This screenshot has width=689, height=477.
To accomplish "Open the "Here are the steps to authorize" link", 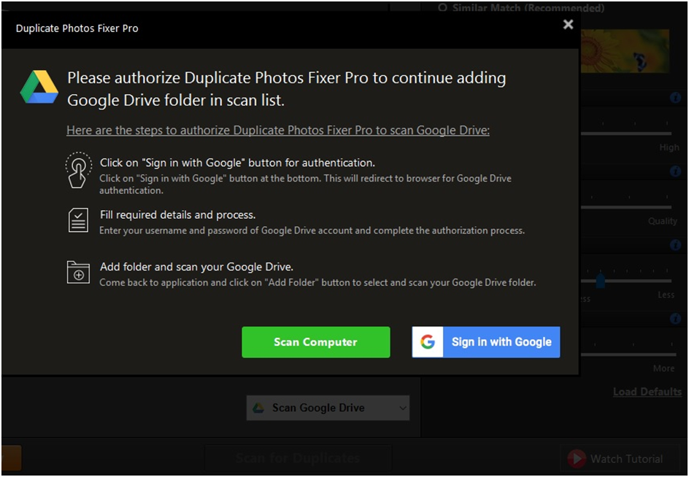I will point(277,131).
